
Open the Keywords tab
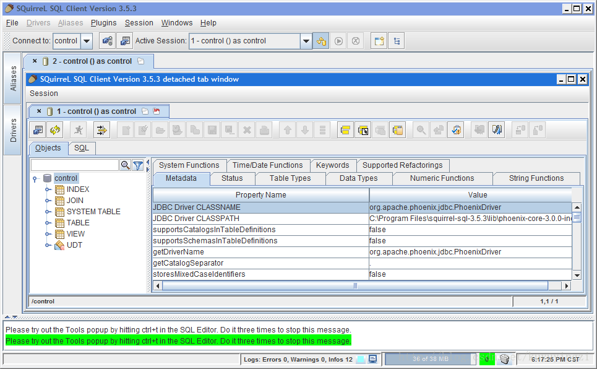[x=332, y=165]
